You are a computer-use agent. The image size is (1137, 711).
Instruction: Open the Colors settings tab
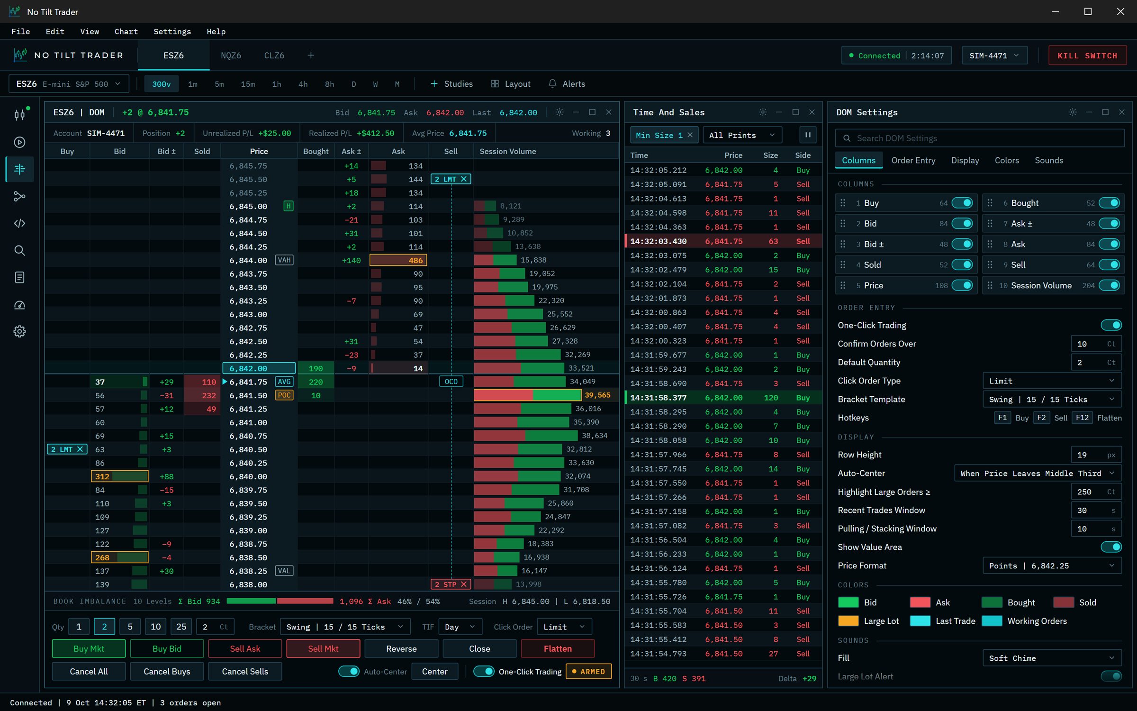pyautogui.click(x=1007, y=160)
